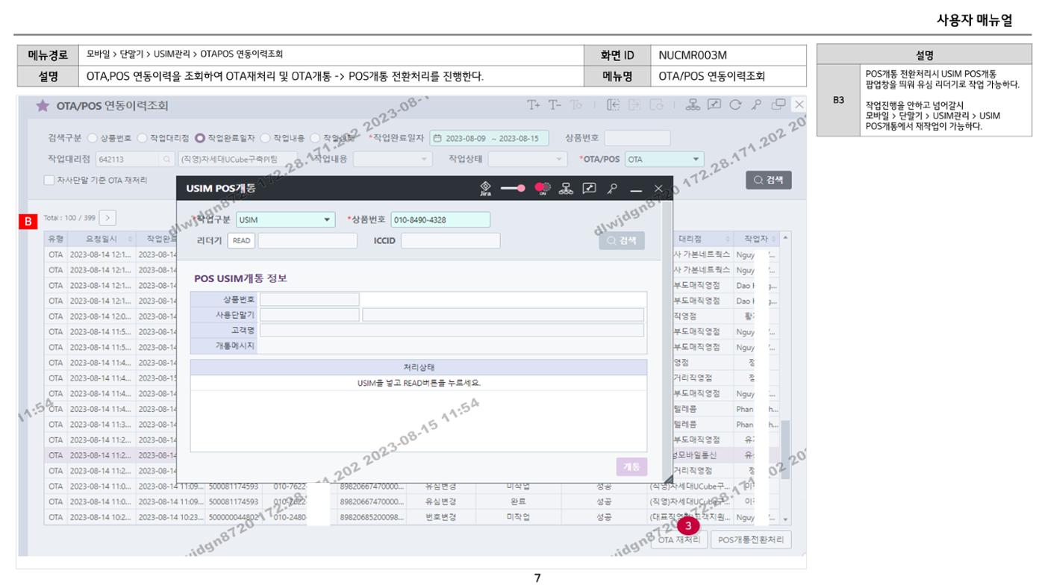Viewport: 1045px width, 588px height.
Task: Pop out the screen with overlapping-windows icon
Action: pos(779,105)
